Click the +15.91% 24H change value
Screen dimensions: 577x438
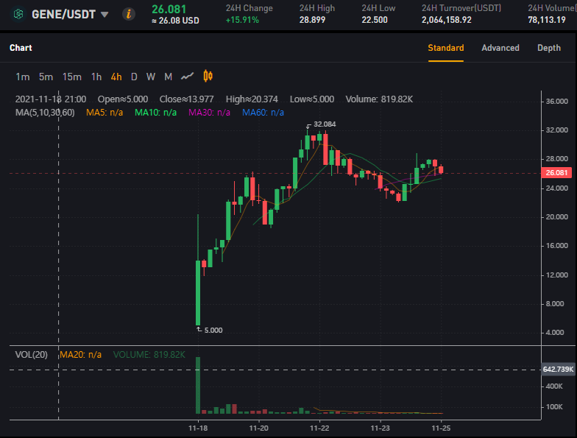242,20
